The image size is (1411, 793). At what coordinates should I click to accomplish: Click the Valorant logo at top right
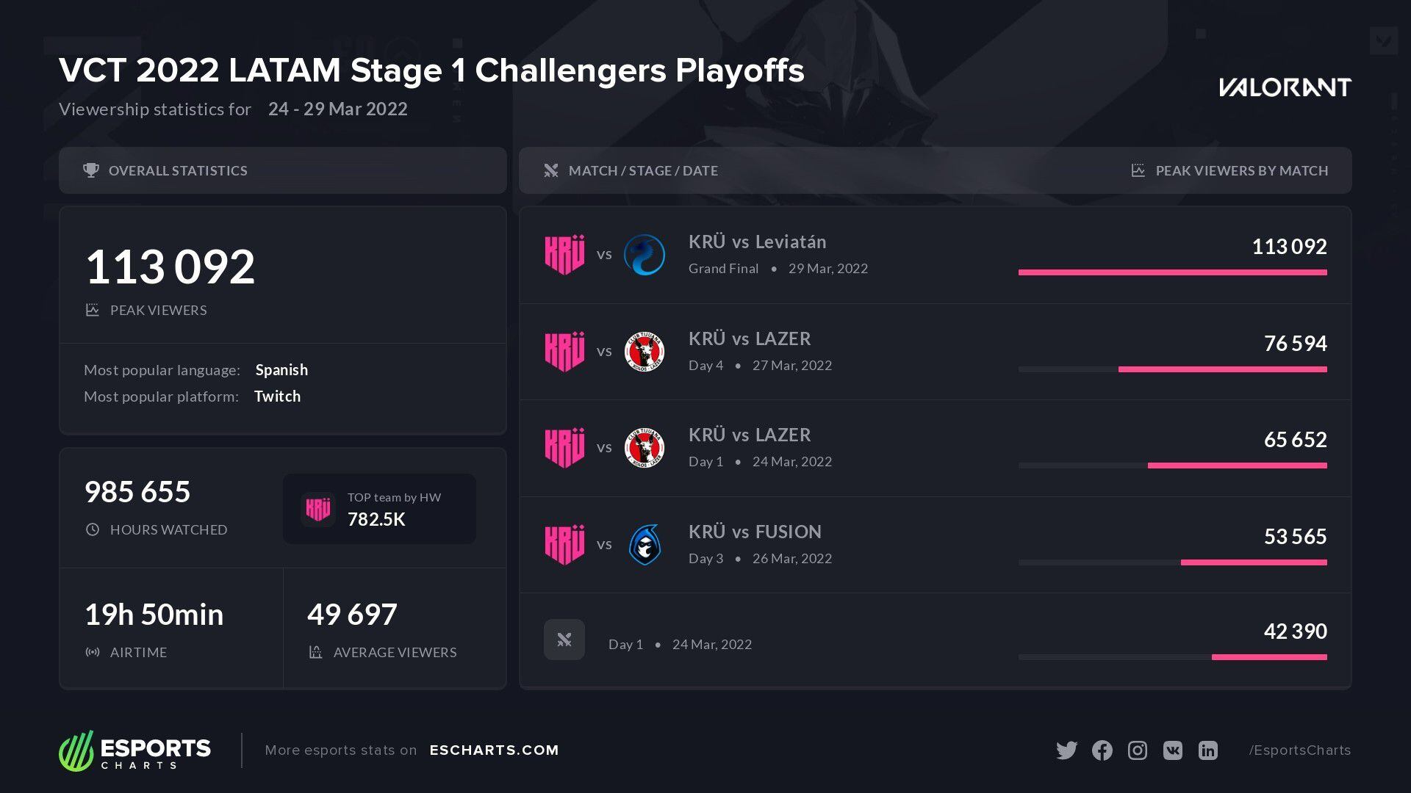point(1285,87)
